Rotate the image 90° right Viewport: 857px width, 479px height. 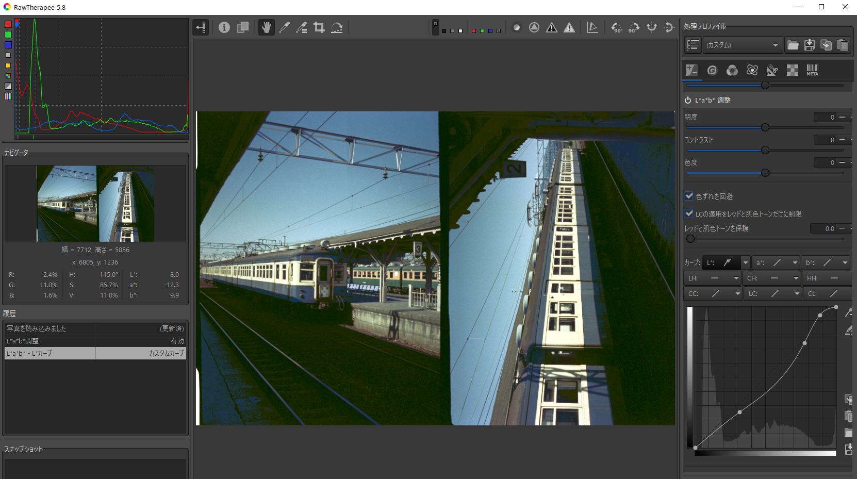click(634, 27)
